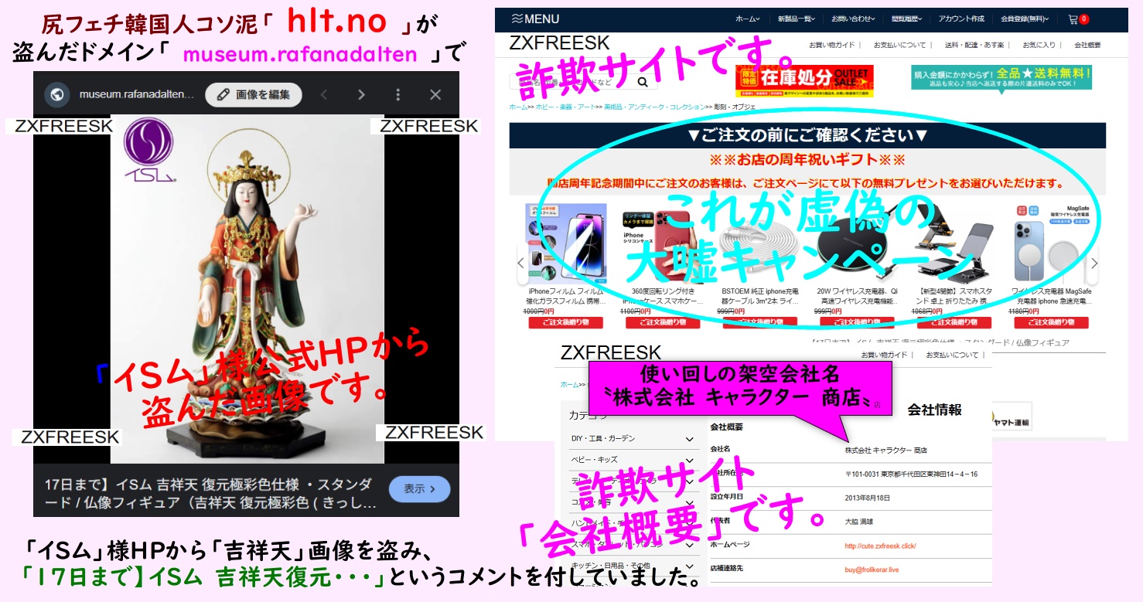Click the 表示 button in viewer
This screenshot has height=602, width=1143.
[x=419, y=488]
